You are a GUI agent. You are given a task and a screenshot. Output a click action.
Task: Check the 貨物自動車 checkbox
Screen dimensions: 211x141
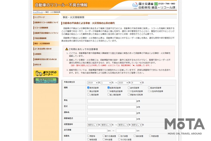pos(129,88)
